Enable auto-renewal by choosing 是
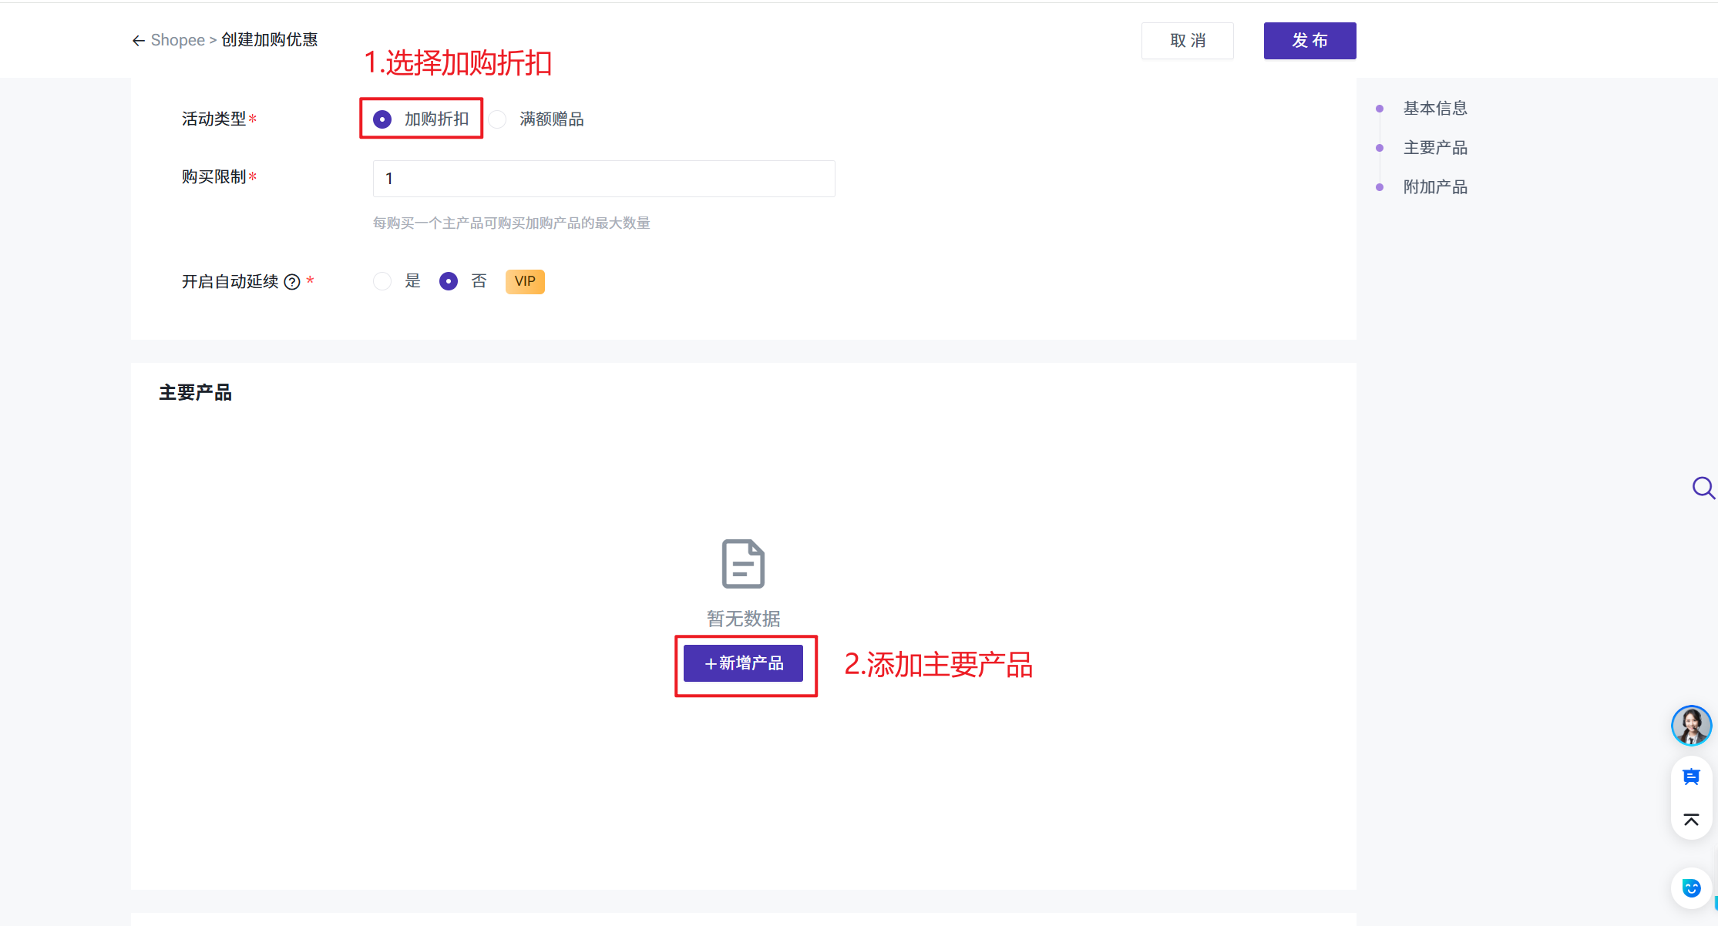Image resolution: width=1718 pixels, height=926 pixels. tap(382, 281)
